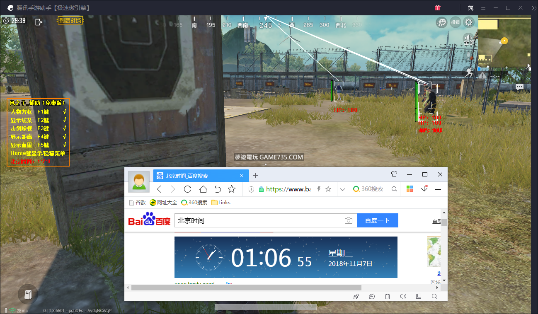The image size is (538, 314).
Task: Click the Baidu search input field
Action: tap(259, 221)
